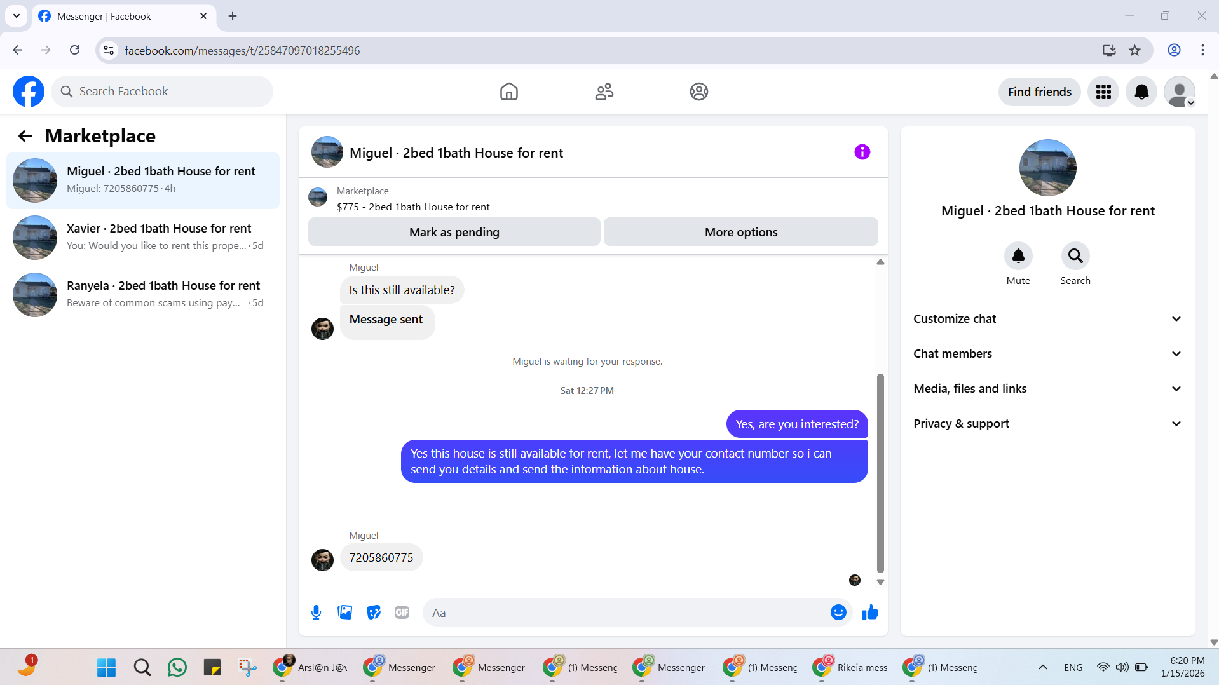Record a voice clip with microphone icon
This screenshot has height=685, width=1219.
point(316,613)
